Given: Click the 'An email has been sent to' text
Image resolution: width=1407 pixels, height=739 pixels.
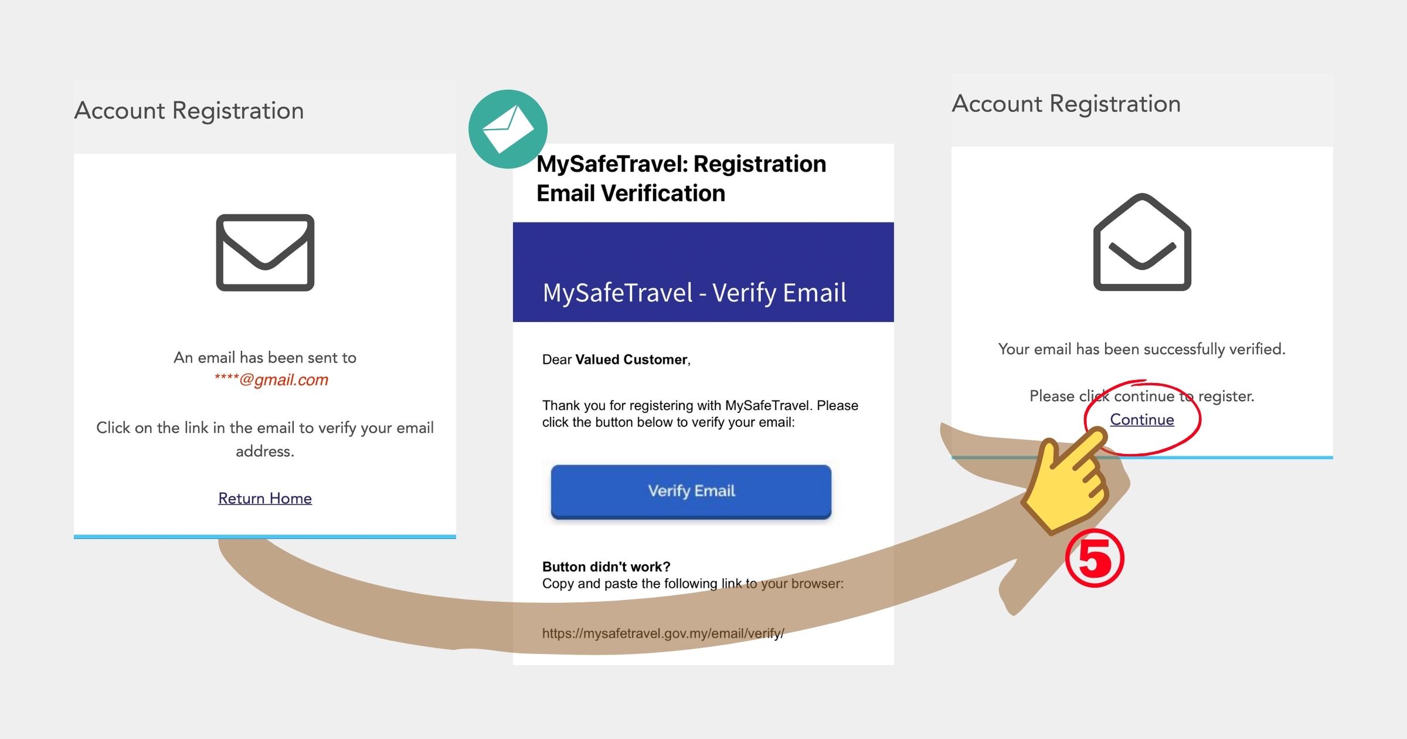Looking at the screenshot, I should [x=265, y=358].
